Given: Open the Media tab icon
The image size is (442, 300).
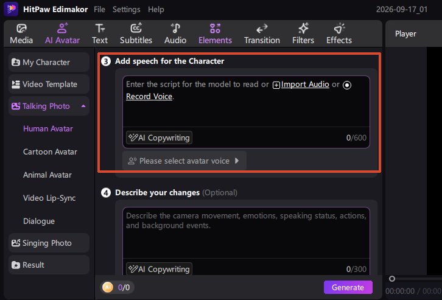Looking at the screenshot, I should click(x=21, y=29).
